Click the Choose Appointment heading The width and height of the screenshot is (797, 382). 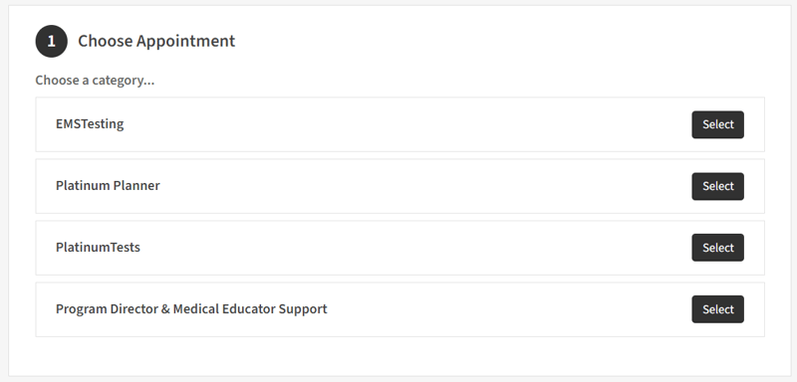click(156, 41)
